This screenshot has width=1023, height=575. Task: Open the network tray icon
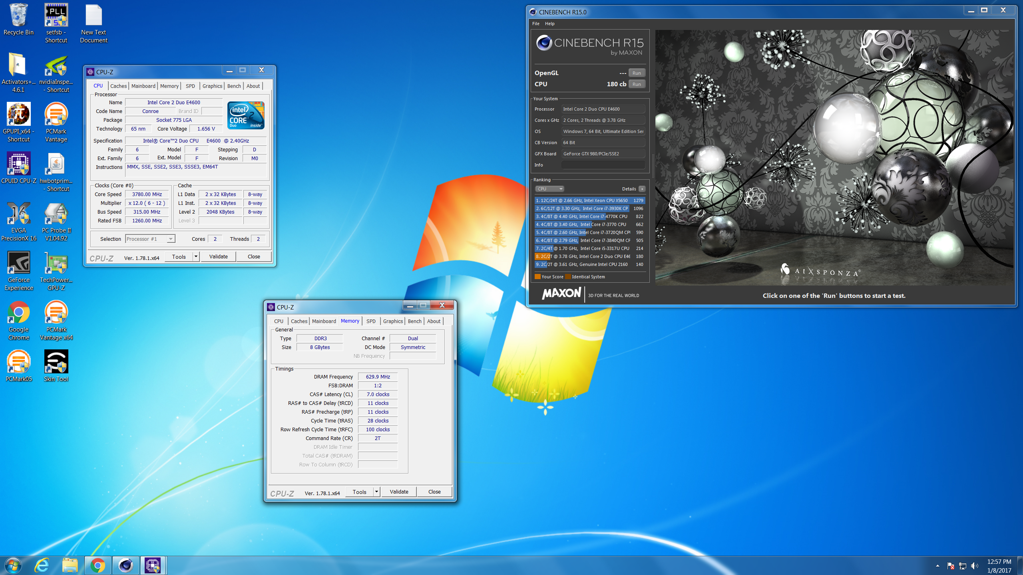(963, 566)
